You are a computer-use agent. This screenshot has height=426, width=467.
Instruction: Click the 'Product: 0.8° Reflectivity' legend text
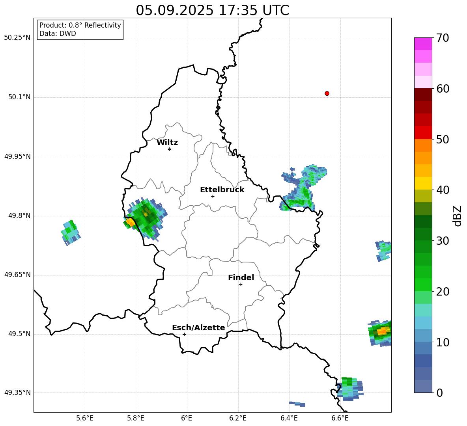point(80,25)
